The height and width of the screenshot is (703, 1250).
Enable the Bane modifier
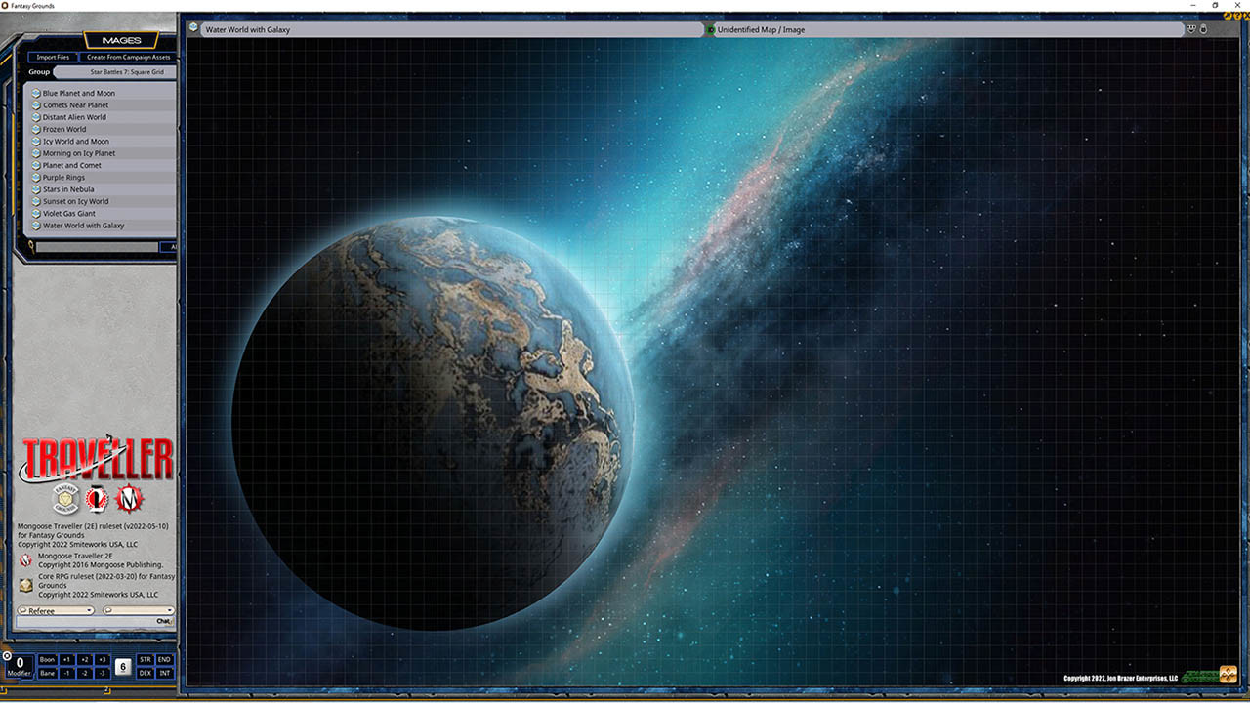click(x=46, y=673)
